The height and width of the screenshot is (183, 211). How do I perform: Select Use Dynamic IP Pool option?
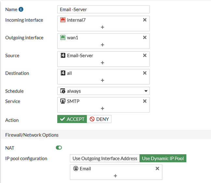coord(163,159)
